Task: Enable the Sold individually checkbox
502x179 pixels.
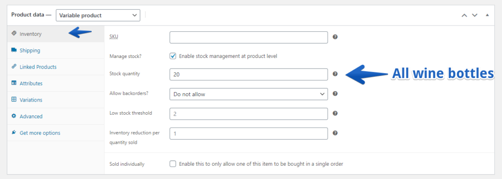Action: [173, 164]
